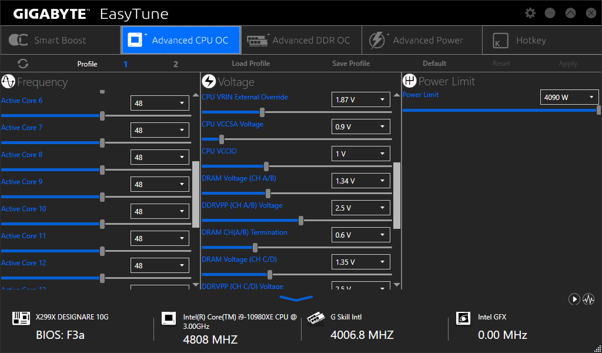Expand the CPU VCCIO voltage dropdown
This screenshot has height=353, width=602.
pyautogui.click(x=361, y=154)
